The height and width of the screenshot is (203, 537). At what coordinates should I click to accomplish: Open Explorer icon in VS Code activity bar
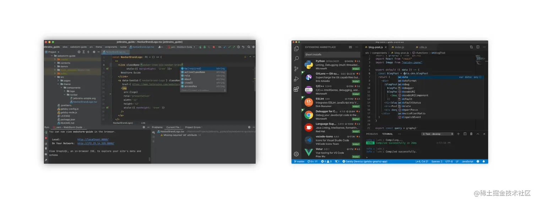[x=296, y=49]
